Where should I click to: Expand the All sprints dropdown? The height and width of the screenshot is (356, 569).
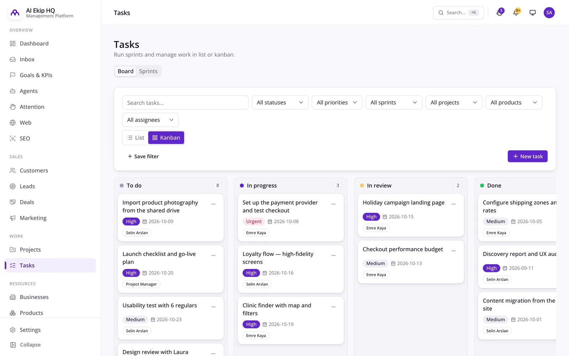pyautogui.click(x=394, y=103)
